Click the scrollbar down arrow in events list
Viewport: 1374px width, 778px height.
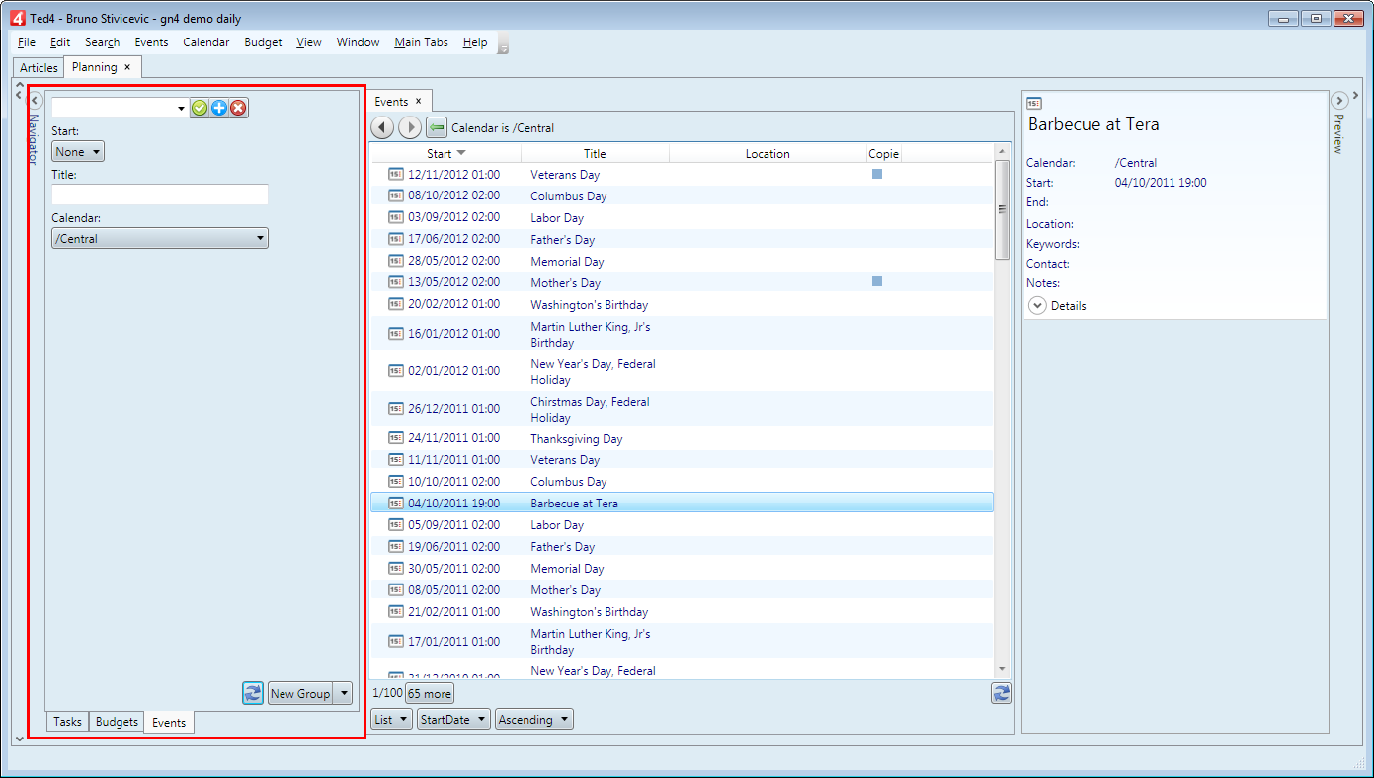pyautogui.click(x=1002, y=670)
